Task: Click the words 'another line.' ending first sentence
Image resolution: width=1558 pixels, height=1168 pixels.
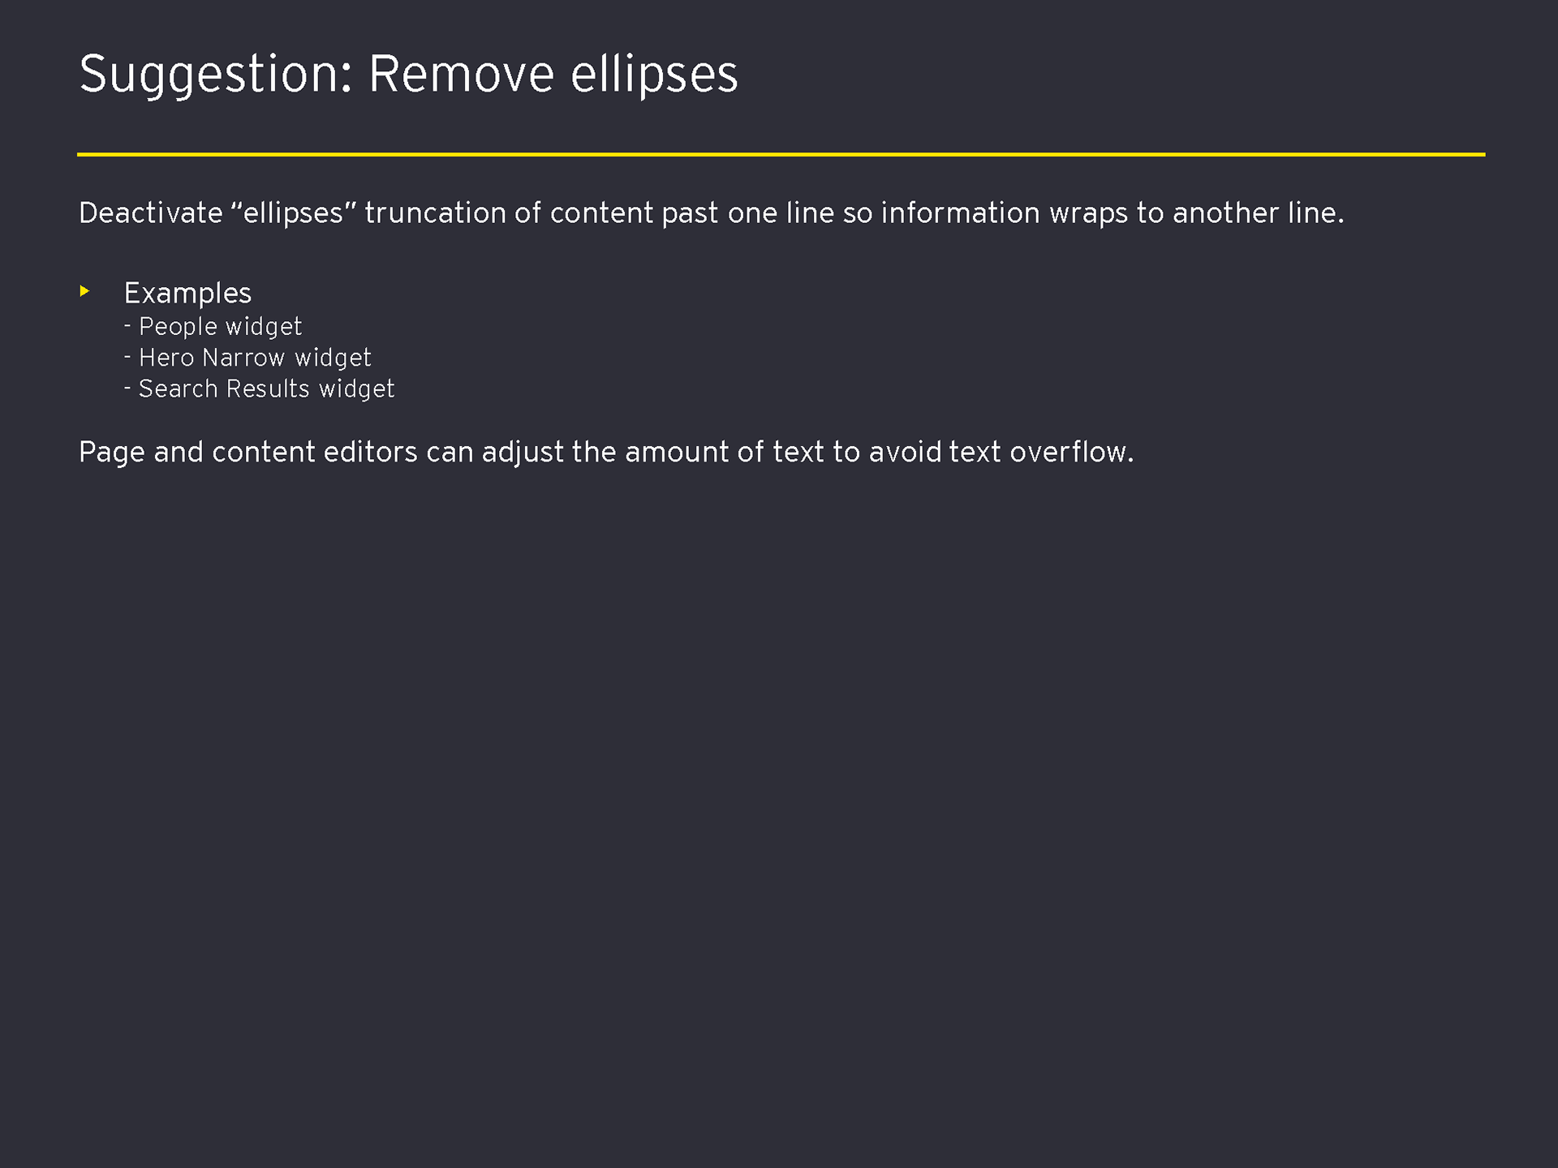Action: [1259, 213]
